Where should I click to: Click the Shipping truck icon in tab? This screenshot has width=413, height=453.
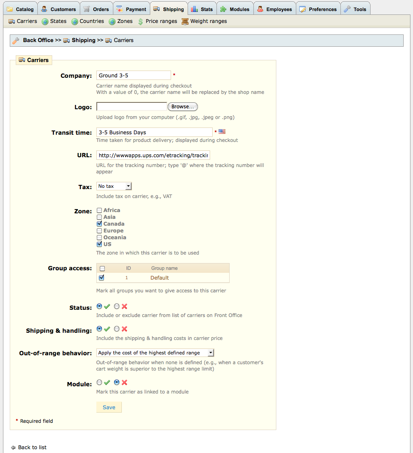pos(157,9)
